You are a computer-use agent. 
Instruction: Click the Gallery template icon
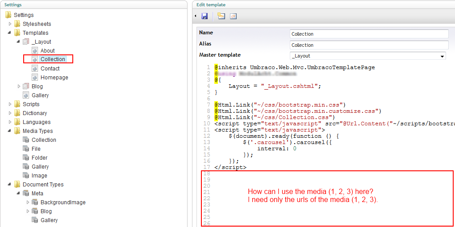point(26,95)
